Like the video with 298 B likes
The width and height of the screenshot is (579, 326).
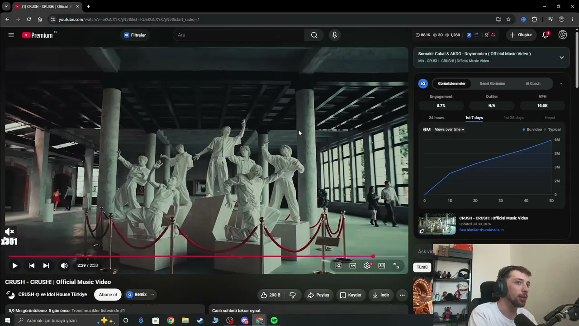click(270, 295)
